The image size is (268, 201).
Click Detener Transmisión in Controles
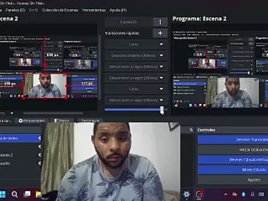tap(233, 140)
